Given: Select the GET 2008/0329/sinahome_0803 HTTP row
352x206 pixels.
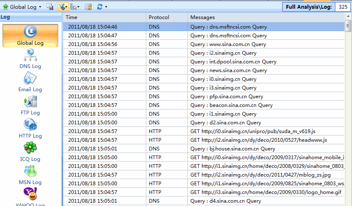Looking at the screenshot, I should pyautogui.click(x=204, y=166).
